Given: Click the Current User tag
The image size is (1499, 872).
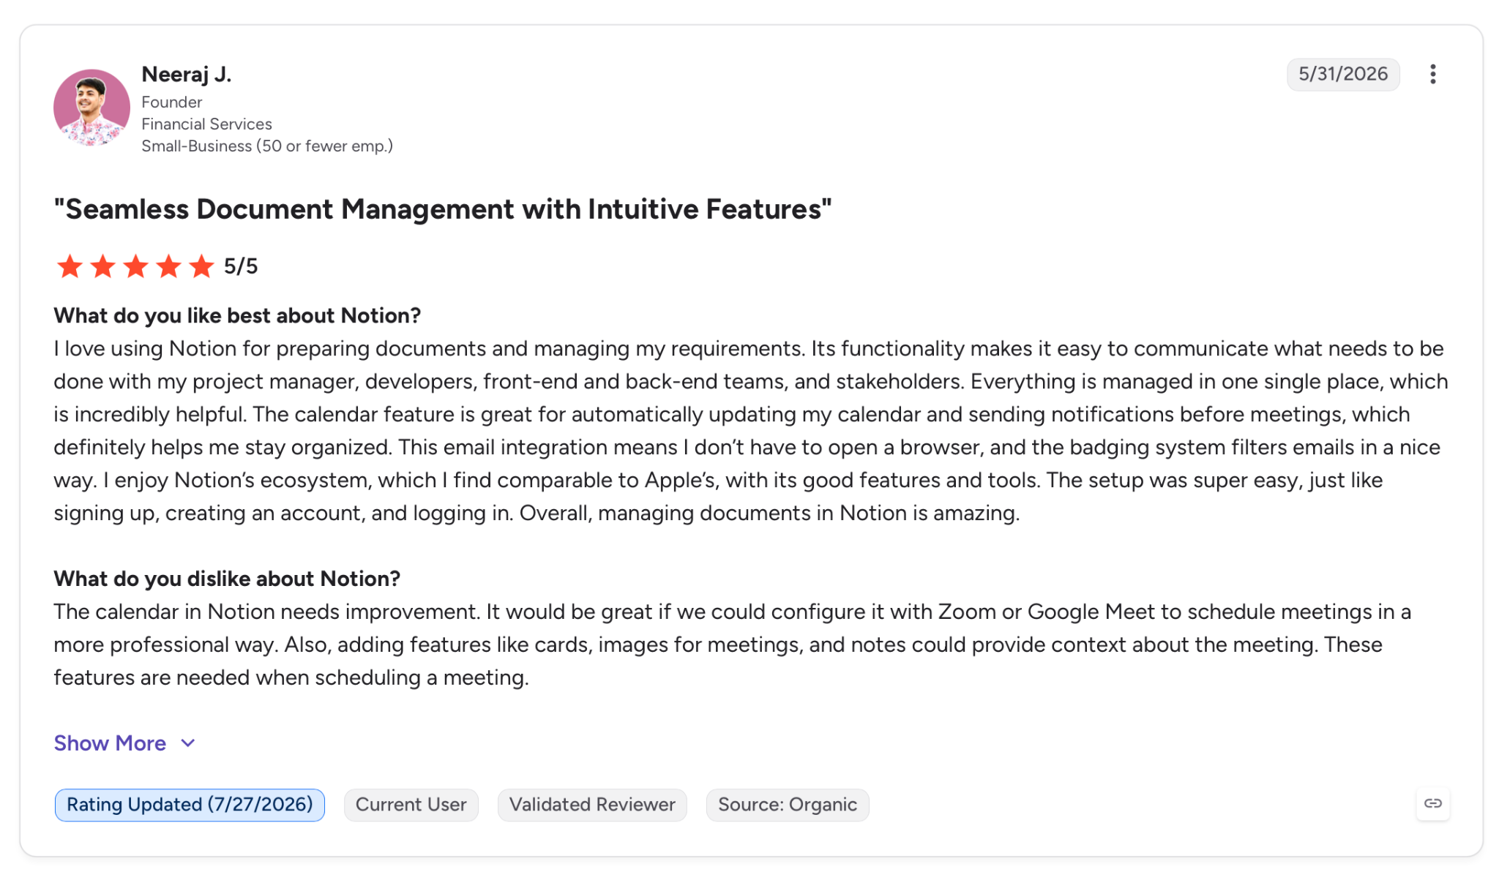Looking at the screenshot, I should click(x=411, y=805).
